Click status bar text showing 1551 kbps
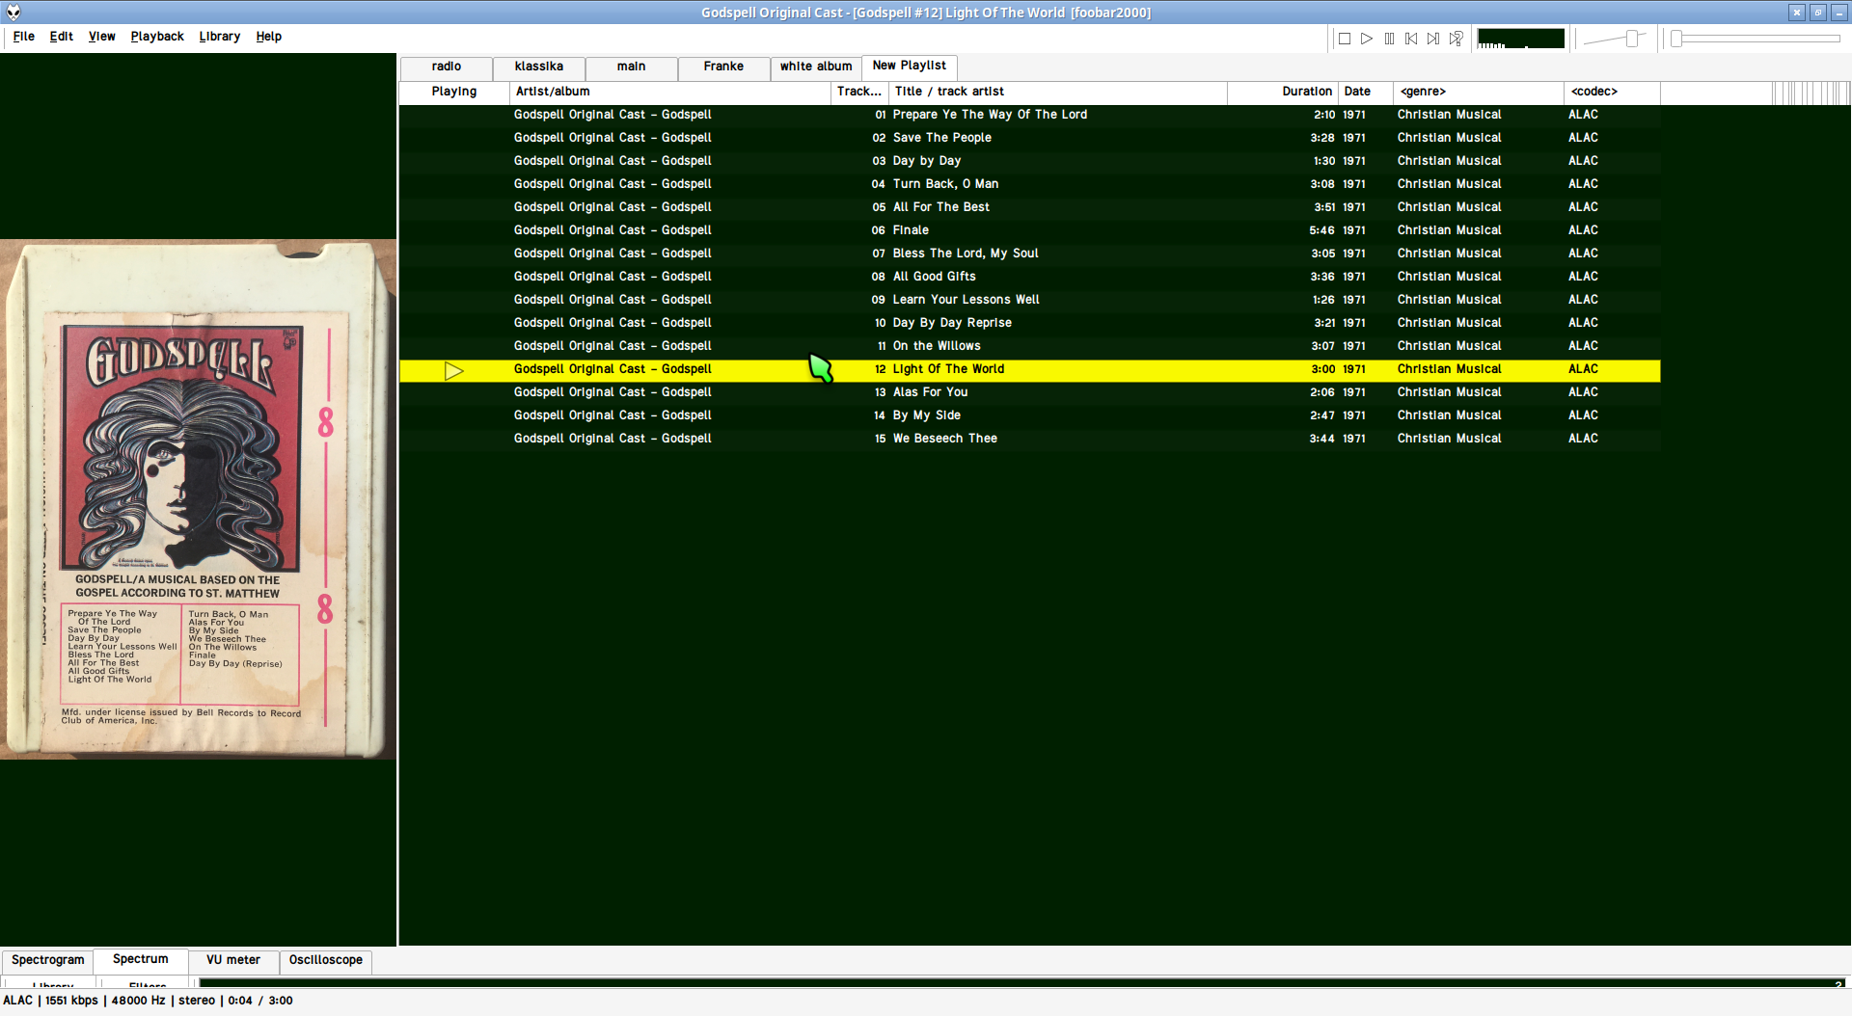1852x1016 pixels. [71, 1002]
